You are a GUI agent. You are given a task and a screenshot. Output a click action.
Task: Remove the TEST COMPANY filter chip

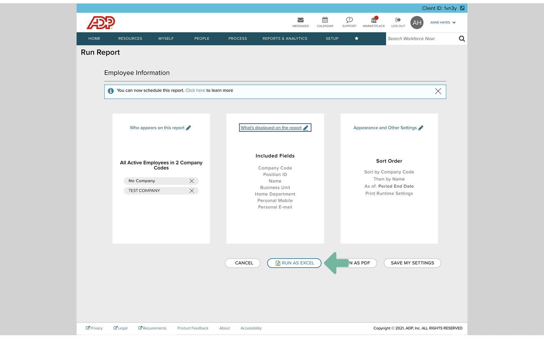pyautogui.click(x=192, y=191)
